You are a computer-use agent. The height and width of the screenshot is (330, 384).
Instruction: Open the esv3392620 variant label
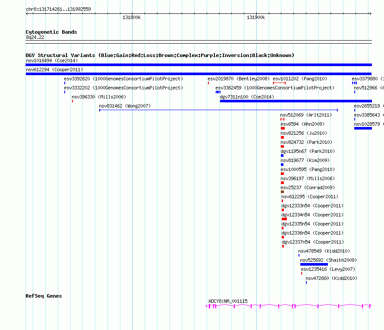click(123, 79)
